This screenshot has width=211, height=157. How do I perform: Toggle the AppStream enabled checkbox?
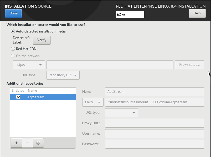pos(18,97)
